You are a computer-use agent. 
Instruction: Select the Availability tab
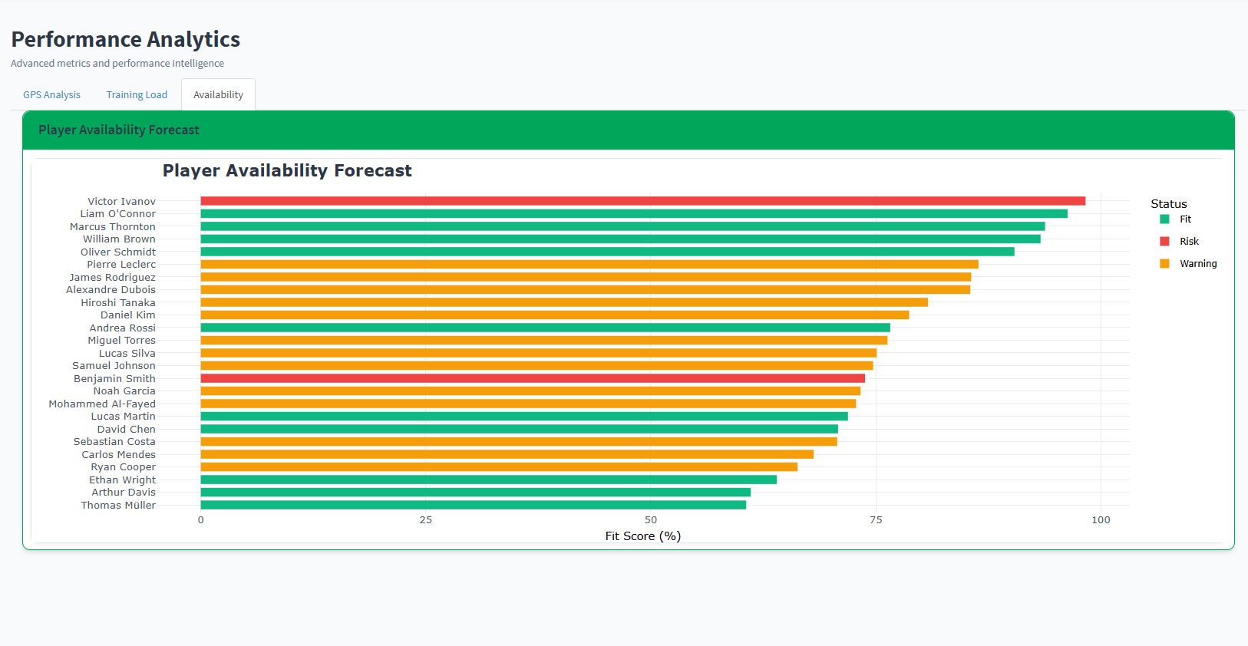click(218, 95)
